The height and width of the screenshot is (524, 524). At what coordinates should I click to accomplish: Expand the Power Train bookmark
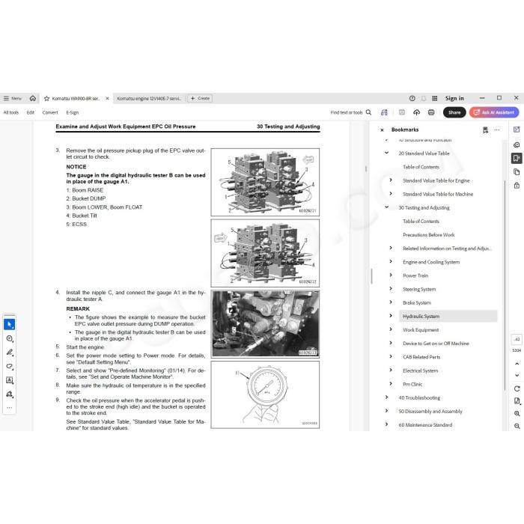pos(391,275)
